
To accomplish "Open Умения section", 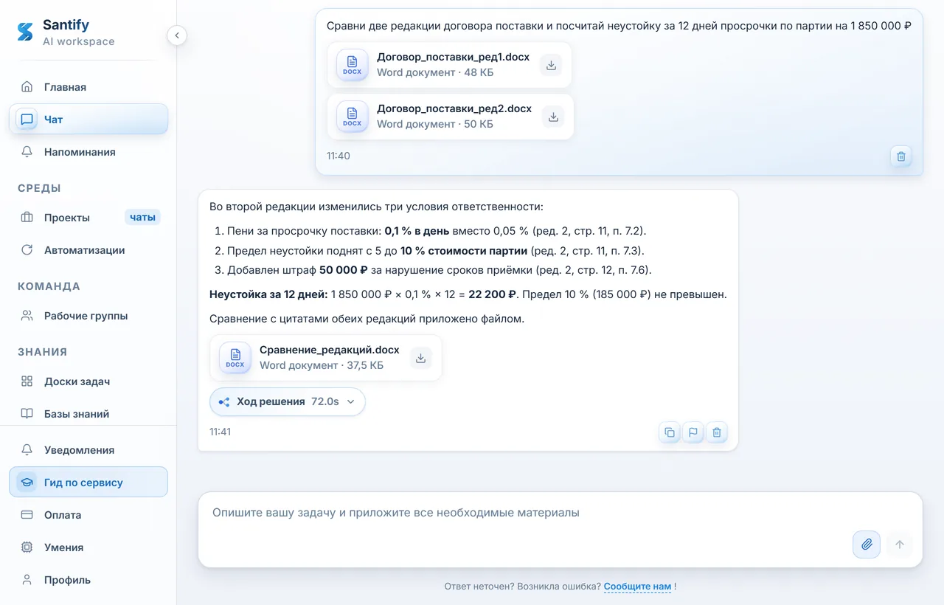I will click(88, 547).
